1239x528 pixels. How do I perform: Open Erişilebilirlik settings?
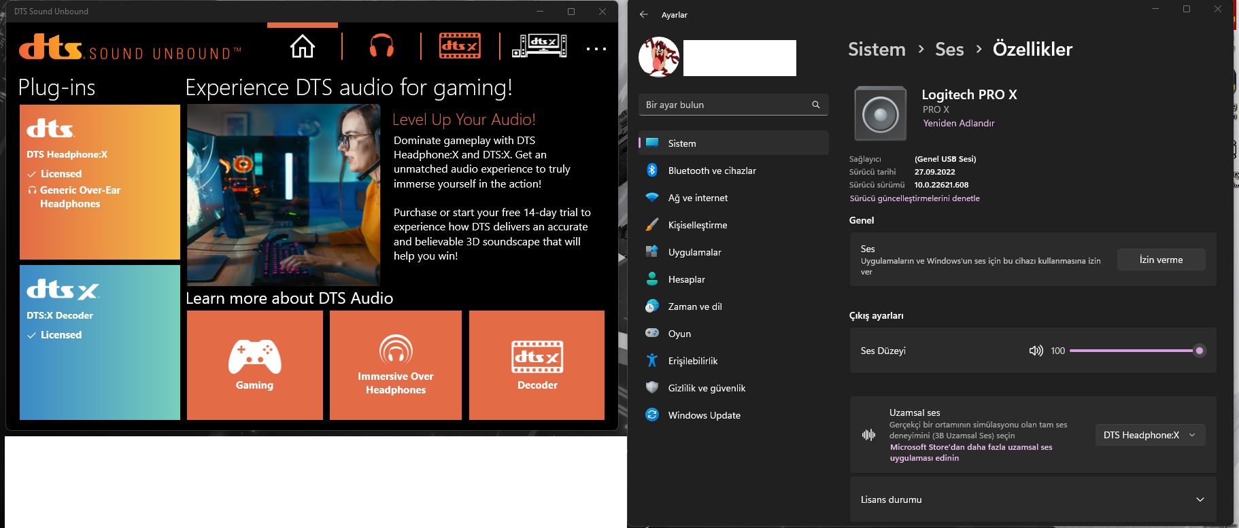(x=733, y=361)
